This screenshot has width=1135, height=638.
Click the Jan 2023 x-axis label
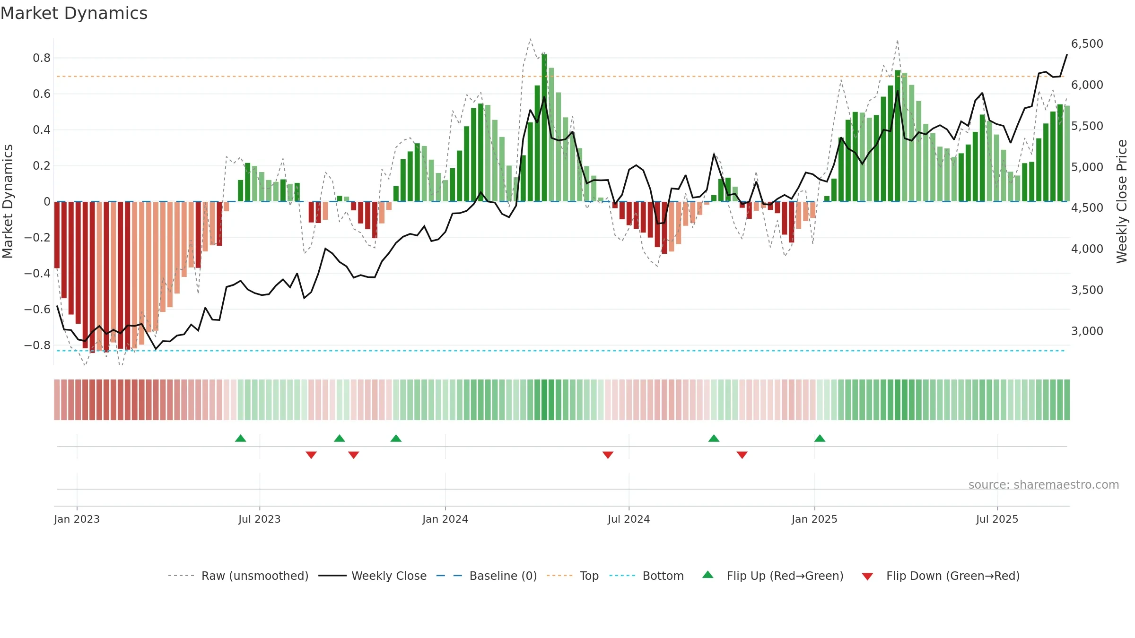pyautogui.click(x=77, y=519)
